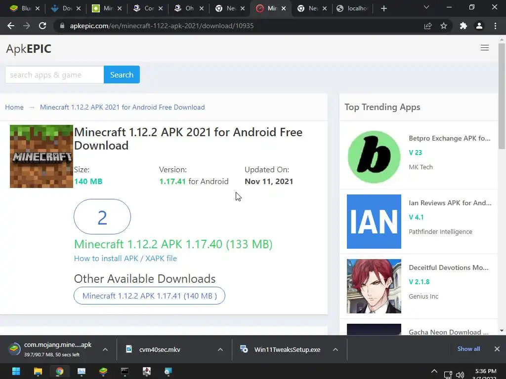Viewport: 506px width, 379px height.
Task: Open File Explorer from the taskbar
Action: (x=38, y=371)
